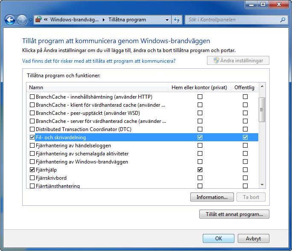Enable Fjärrhantering av Windows-brandväggen checkbox
The image size is (292, 251).
pos(32,162)
